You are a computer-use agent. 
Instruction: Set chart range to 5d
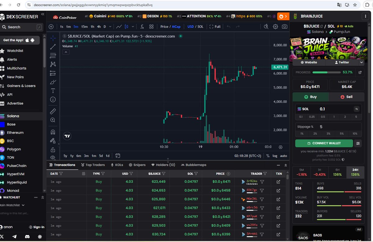click(x=101, y=156)
